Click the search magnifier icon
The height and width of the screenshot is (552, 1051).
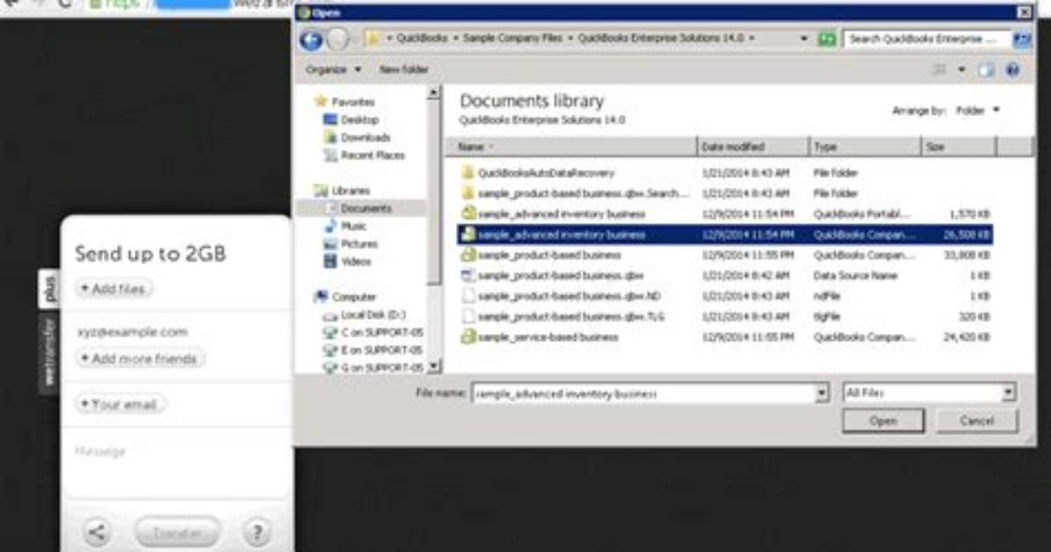point(1021,39)
